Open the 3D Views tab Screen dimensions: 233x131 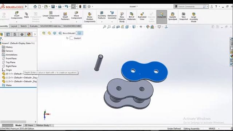[x=29, y=125]
